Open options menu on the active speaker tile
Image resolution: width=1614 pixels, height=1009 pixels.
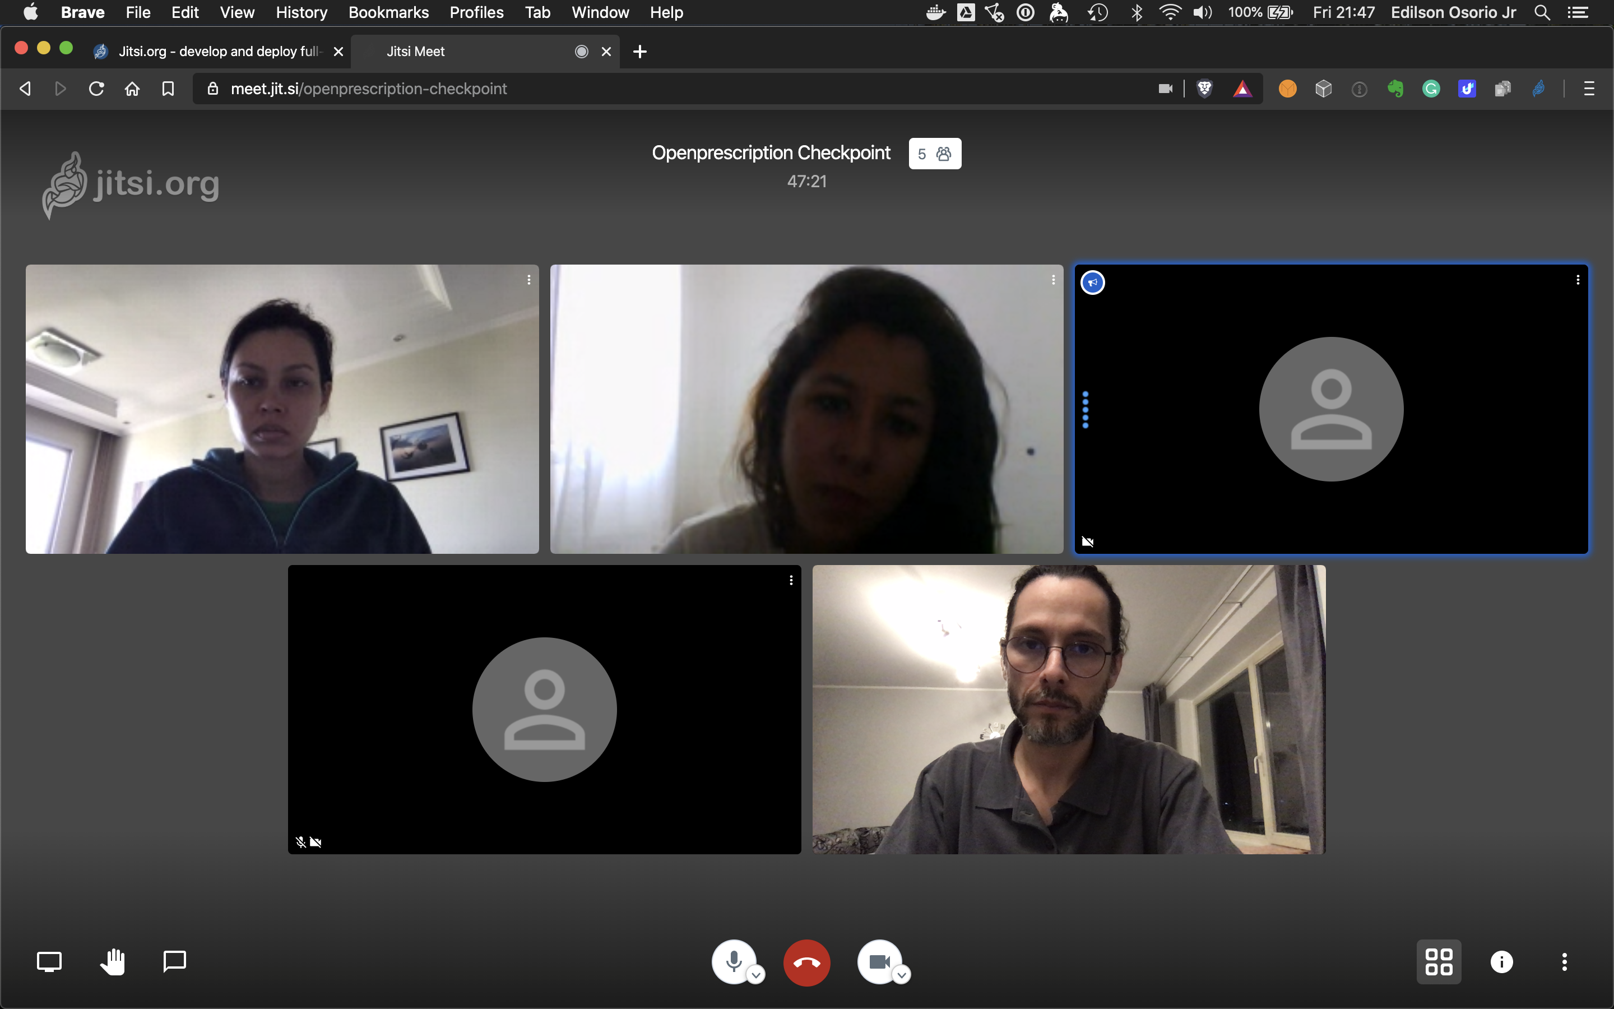(1578, 280)
